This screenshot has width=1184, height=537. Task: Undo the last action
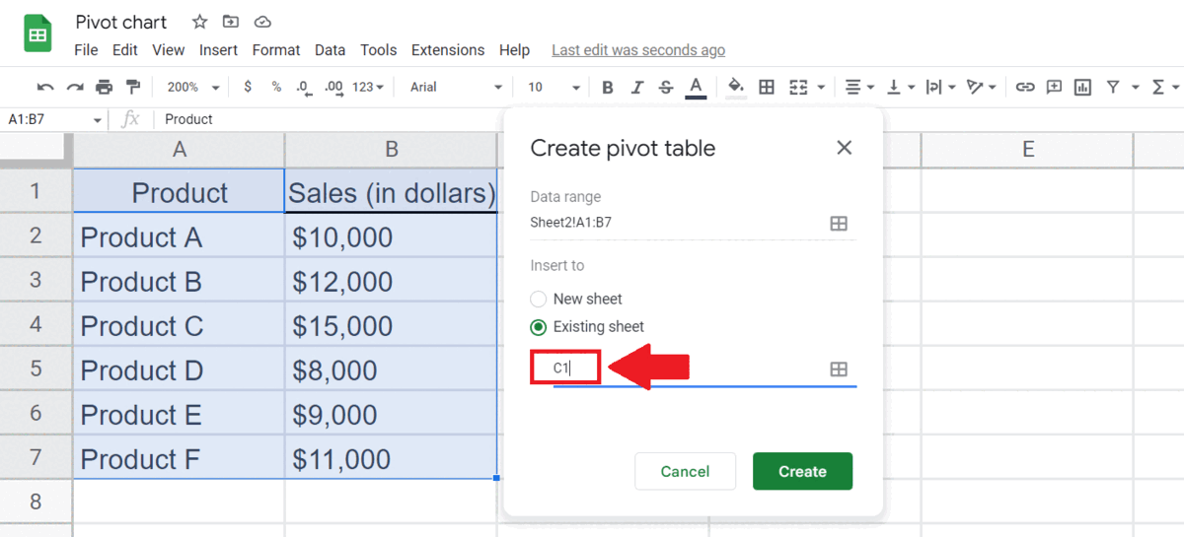(x=45, y=87)
